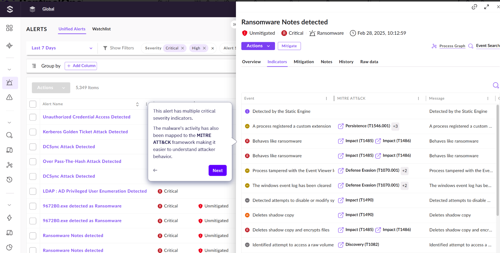The image size is (500, 253).
Task: Open Message column options menu
Action: (488, 99)
